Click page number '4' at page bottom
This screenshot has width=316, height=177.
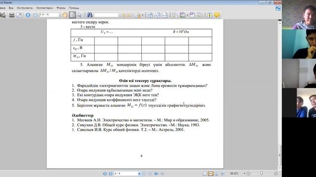[141, 156]
